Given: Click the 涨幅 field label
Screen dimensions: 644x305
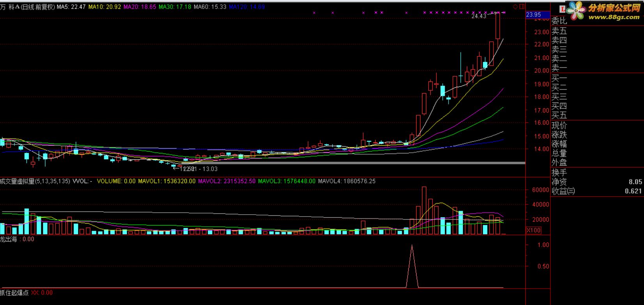Looking at the screenshot, I should 559,144.
